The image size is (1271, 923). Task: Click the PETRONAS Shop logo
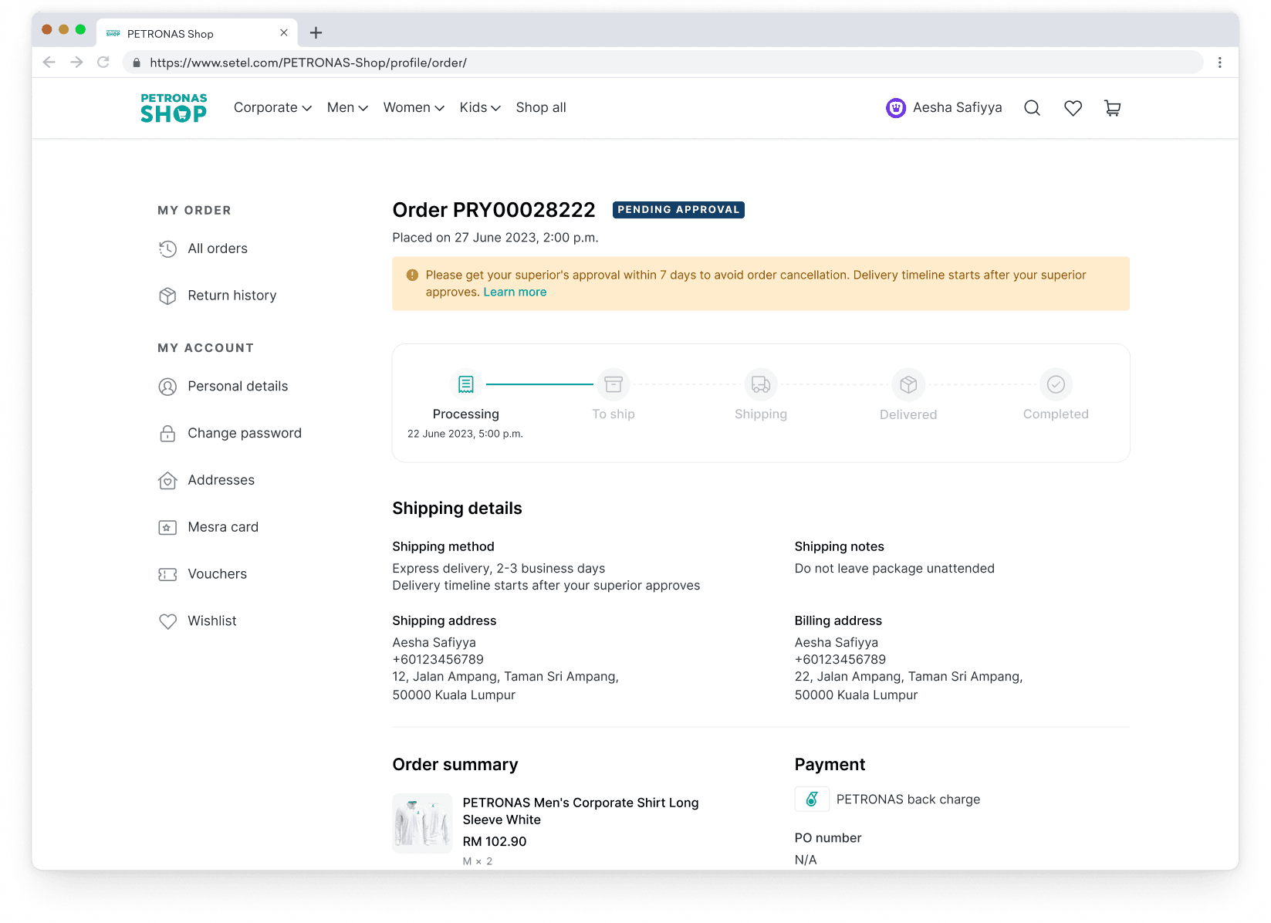pyautogui.click(x=174, y=108)
